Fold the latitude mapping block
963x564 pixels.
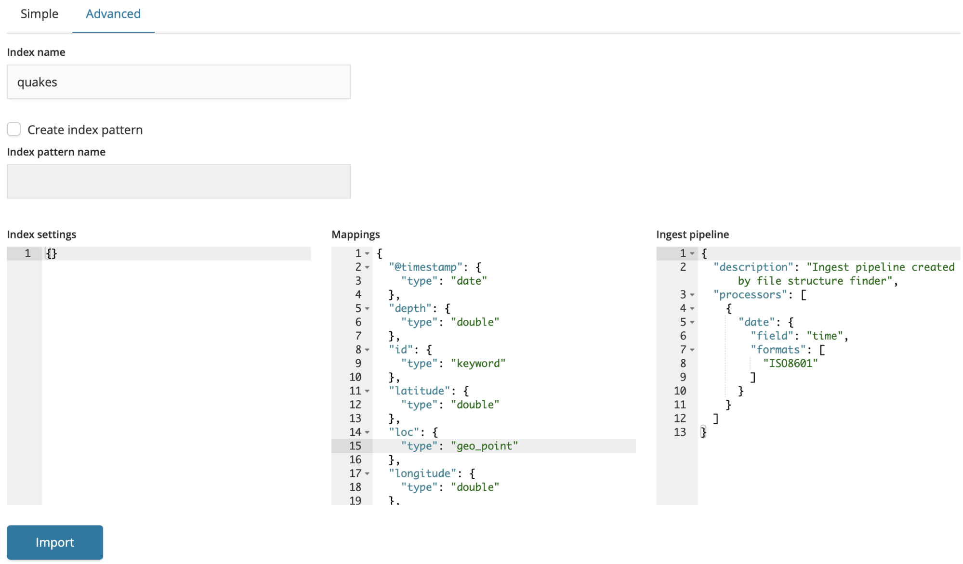click(x=367, y=392)
